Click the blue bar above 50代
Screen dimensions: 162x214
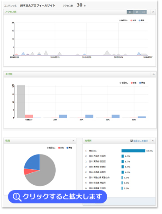116,116
